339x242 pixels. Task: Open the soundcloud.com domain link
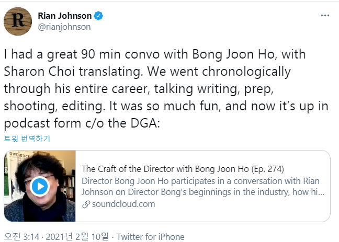(123, 204)
